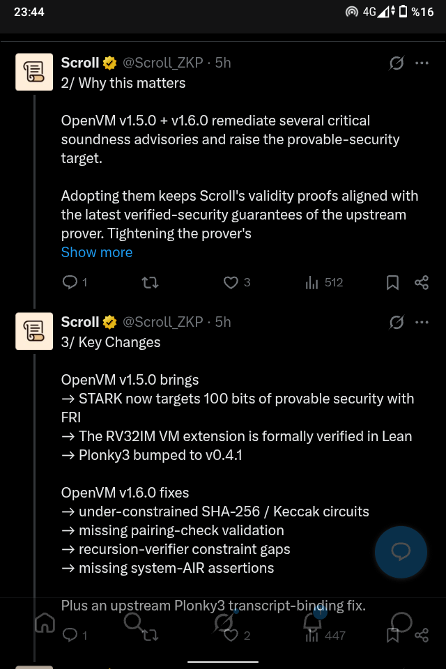Image resolution: width=446 pixels, height=669 pixels.
Task: Retweet the 'Why this matters' tweet
Action: (x=151, y=282)
